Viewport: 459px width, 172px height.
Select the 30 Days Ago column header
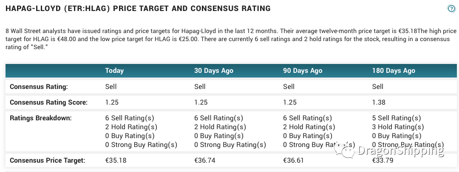click(x=214, y=71)
